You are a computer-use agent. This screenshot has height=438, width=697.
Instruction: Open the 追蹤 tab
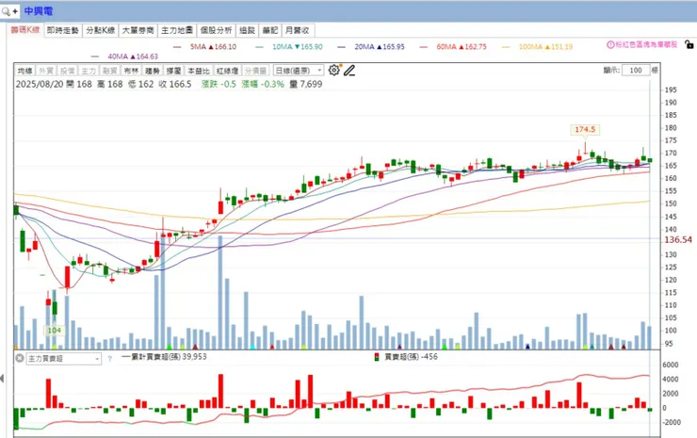(x=247, y=30)
